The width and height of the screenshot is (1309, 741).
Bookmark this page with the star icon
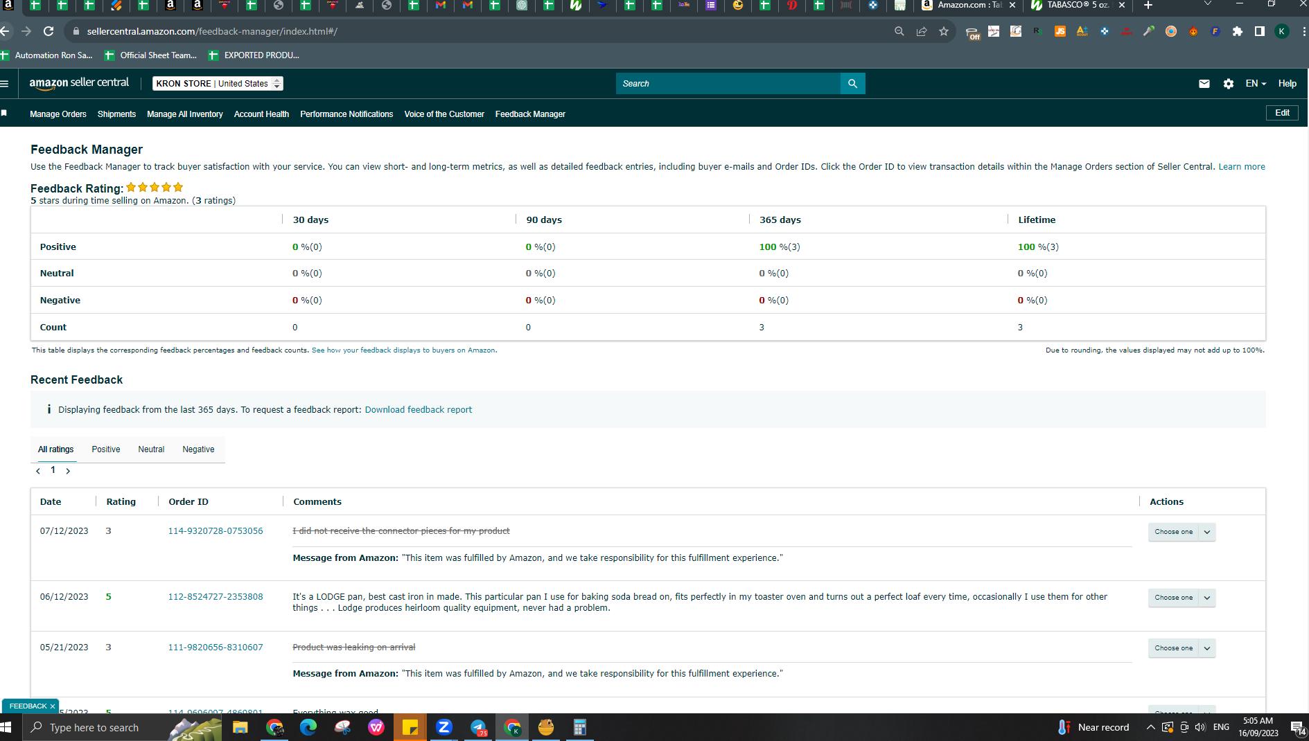coord(944,31)
